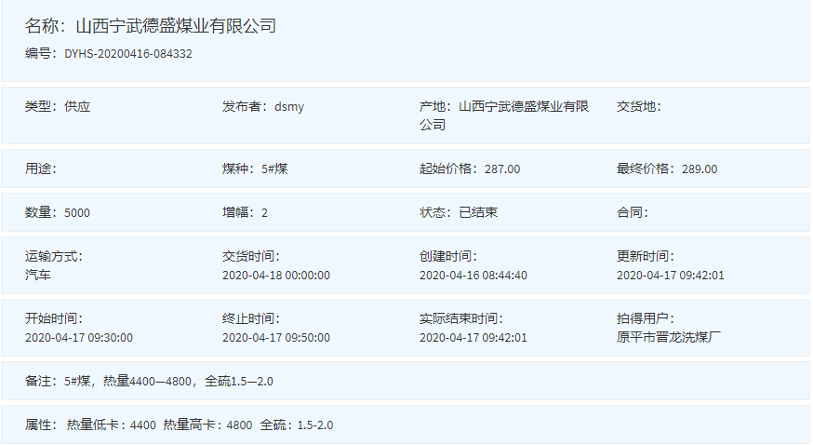Viewport: 813px width, 445px height.
Task: Click the 拍得用户 label
Action: [646, 318]
